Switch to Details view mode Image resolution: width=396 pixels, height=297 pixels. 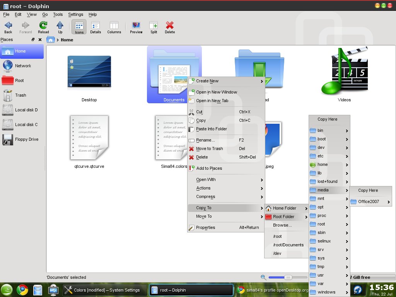[96, 27]
